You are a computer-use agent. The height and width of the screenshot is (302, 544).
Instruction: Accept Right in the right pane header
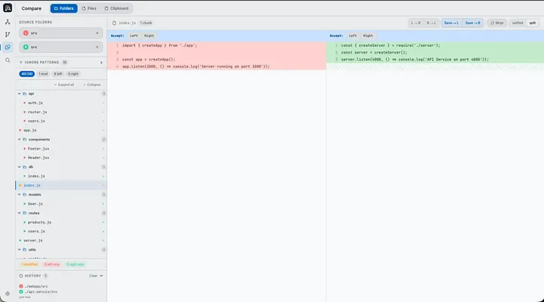(368, 36)
